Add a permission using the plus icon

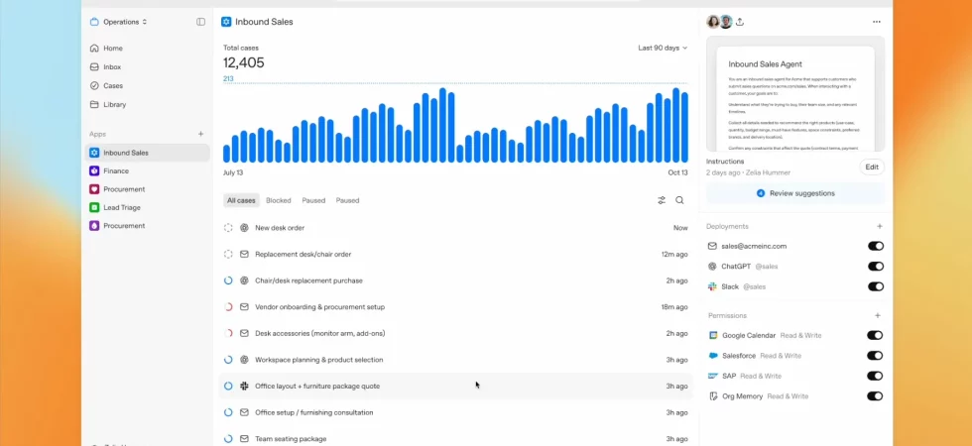(879, 315)
